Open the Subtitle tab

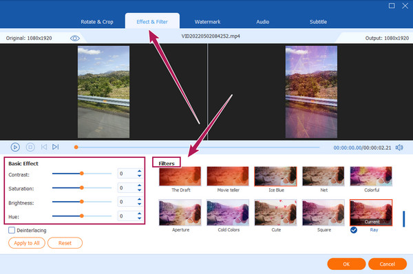coord(318,22)
